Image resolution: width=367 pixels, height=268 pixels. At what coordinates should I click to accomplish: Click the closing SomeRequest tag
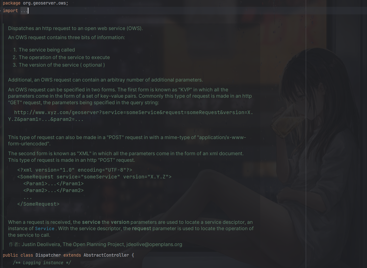tap(38, 204)
